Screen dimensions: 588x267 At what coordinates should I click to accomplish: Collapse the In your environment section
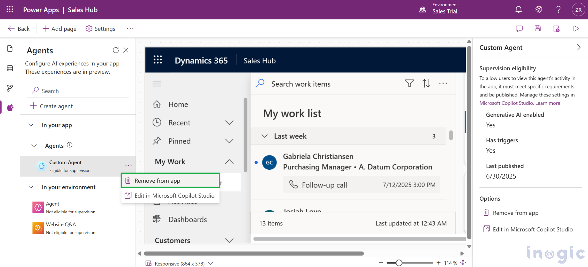click(x=31, y=187)
